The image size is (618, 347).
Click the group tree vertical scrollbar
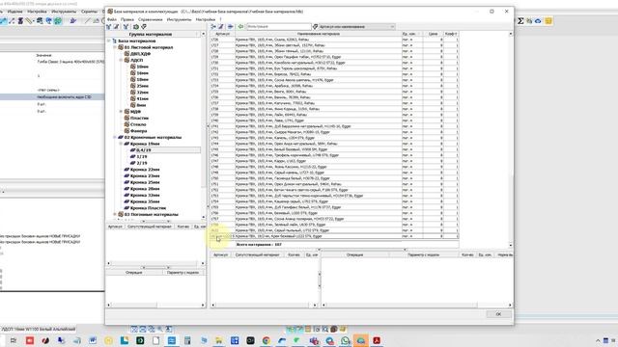204,125
